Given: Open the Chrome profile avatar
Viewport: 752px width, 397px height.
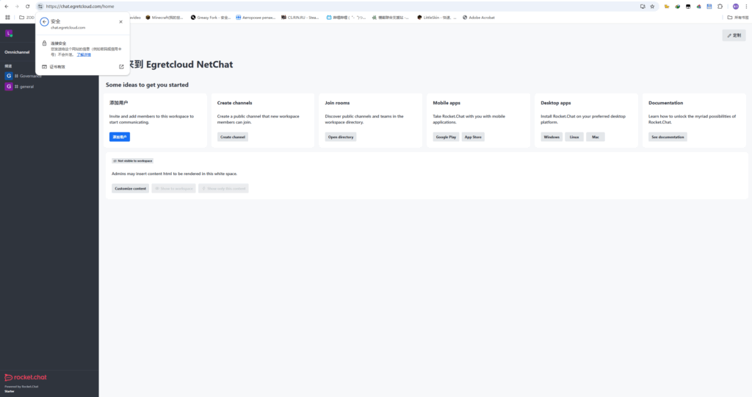Looking at the screenshot, I should click(736, 6).
